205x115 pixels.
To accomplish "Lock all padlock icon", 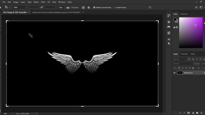I will coord(193,68).
